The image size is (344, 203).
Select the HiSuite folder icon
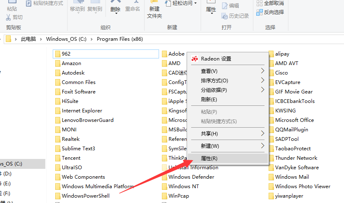58,101
